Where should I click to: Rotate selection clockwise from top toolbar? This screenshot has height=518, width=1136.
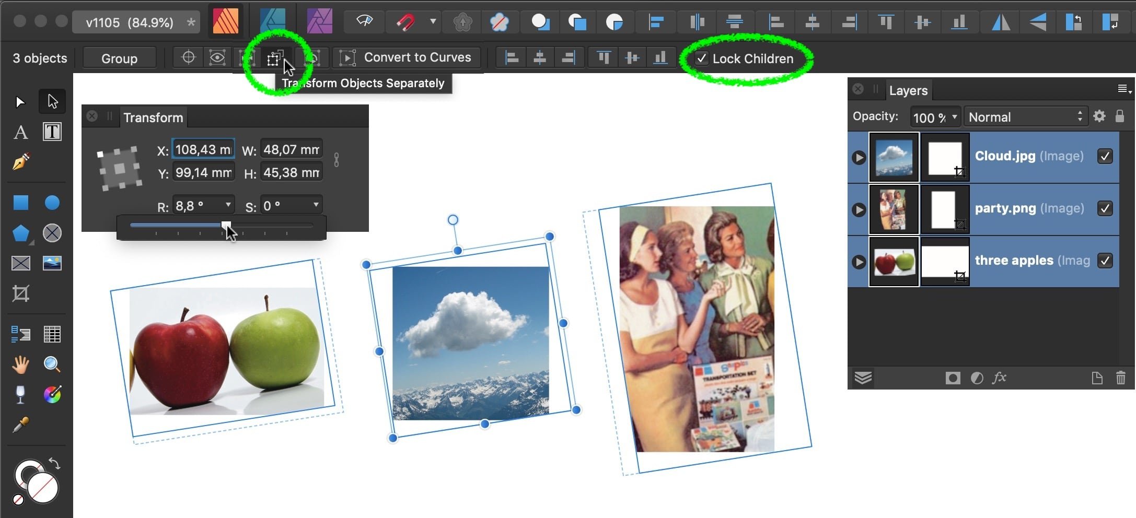(x=1110, y=22)
